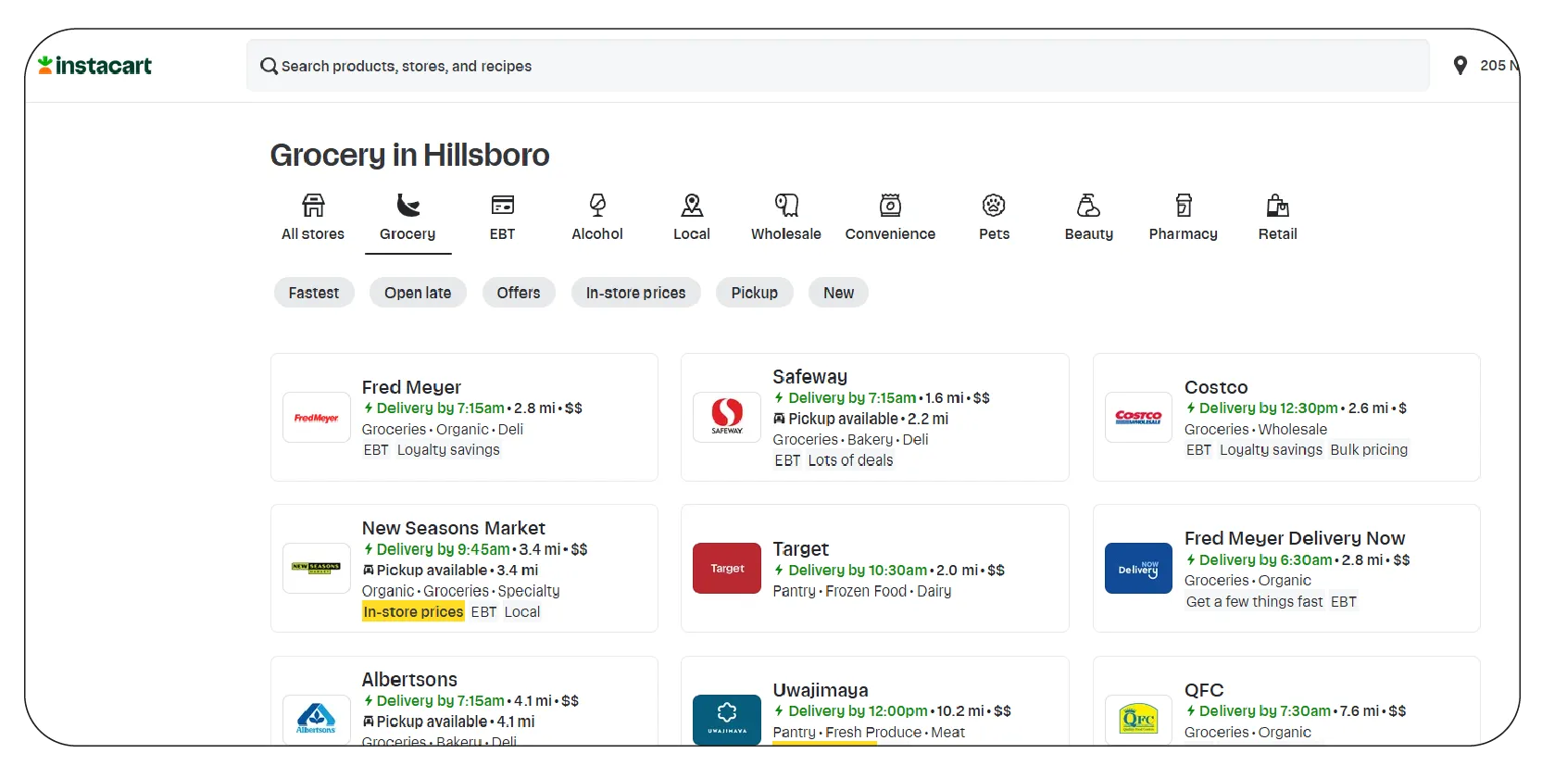Click the New Seasons Market logo
The width and height of the screenshot is (1542, 766).
(316, 568)
